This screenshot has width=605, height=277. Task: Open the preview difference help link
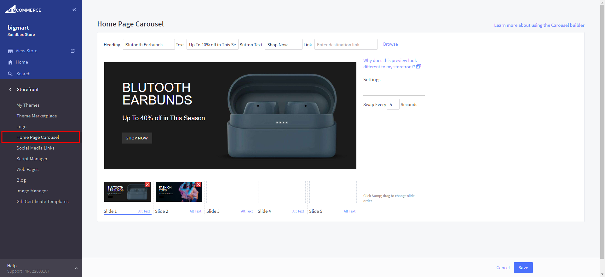(390, 64)
